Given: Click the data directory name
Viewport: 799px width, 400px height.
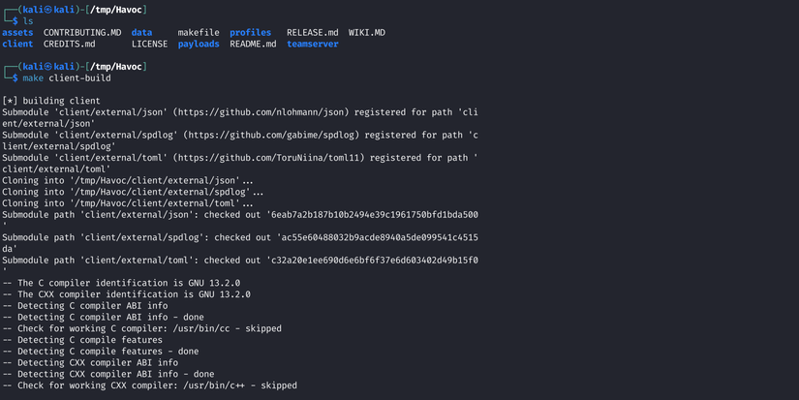Looking at the screenshot, I should pos(141,32).
